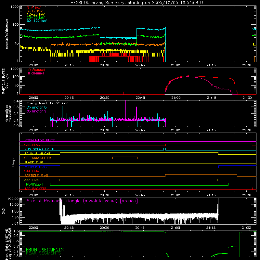The height and width of the screenshot is (260, 260).
Task: Select the 'Mon. Rate LIVETIME' axis label
Action: (8, 244)
